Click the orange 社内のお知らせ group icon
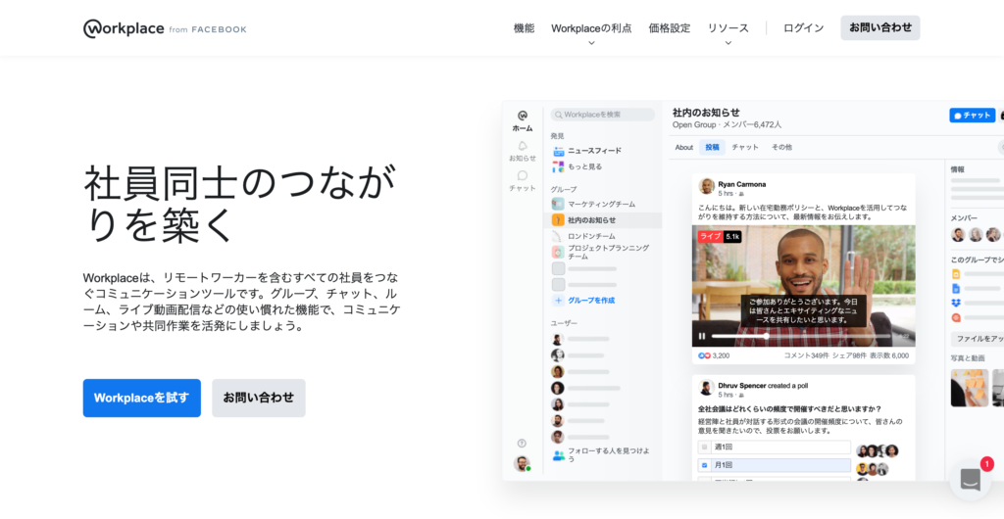1004x519 pixels. 558,220
